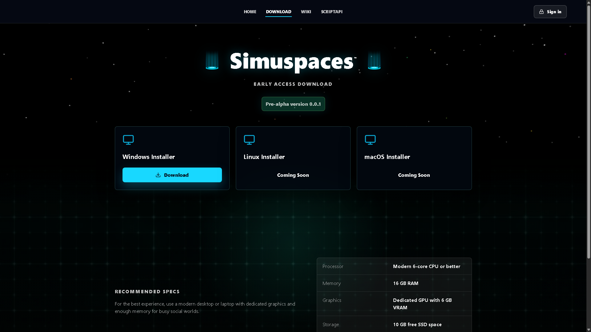Click the Sign in button
This screenshot has height=332, width=591.
click(x=550, y=12)
